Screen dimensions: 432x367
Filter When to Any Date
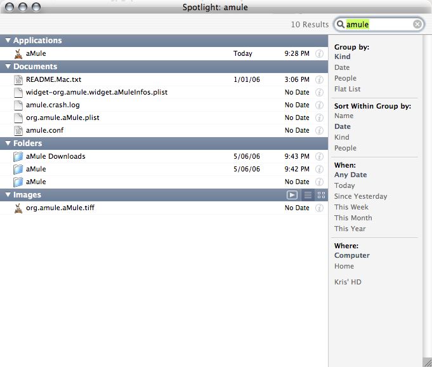point(350,175)
